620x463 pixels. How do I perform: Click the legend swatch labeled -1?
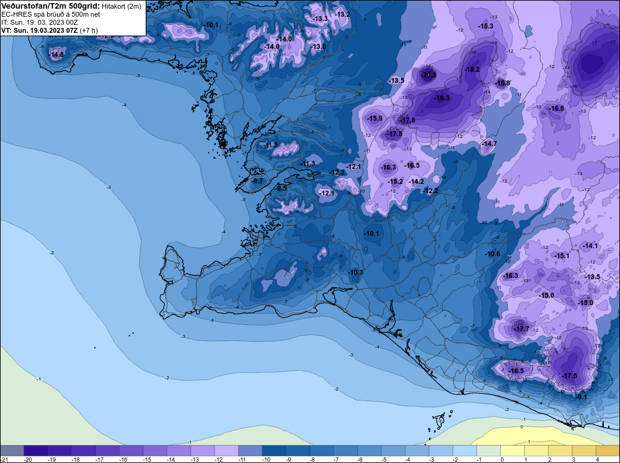point(489,451)
